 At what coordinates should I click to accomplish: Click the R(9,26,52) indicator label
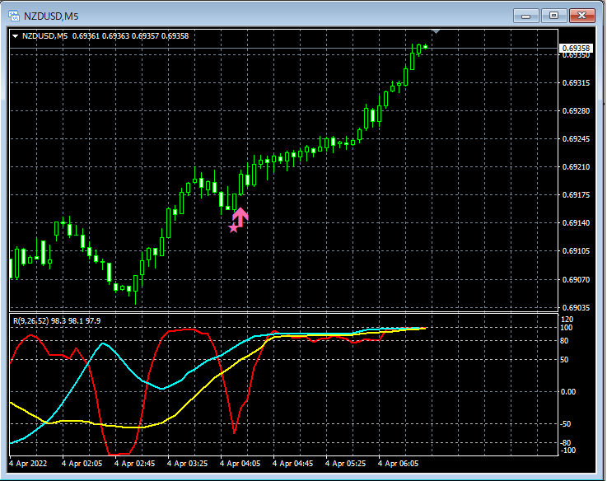[x=57, y=320]
